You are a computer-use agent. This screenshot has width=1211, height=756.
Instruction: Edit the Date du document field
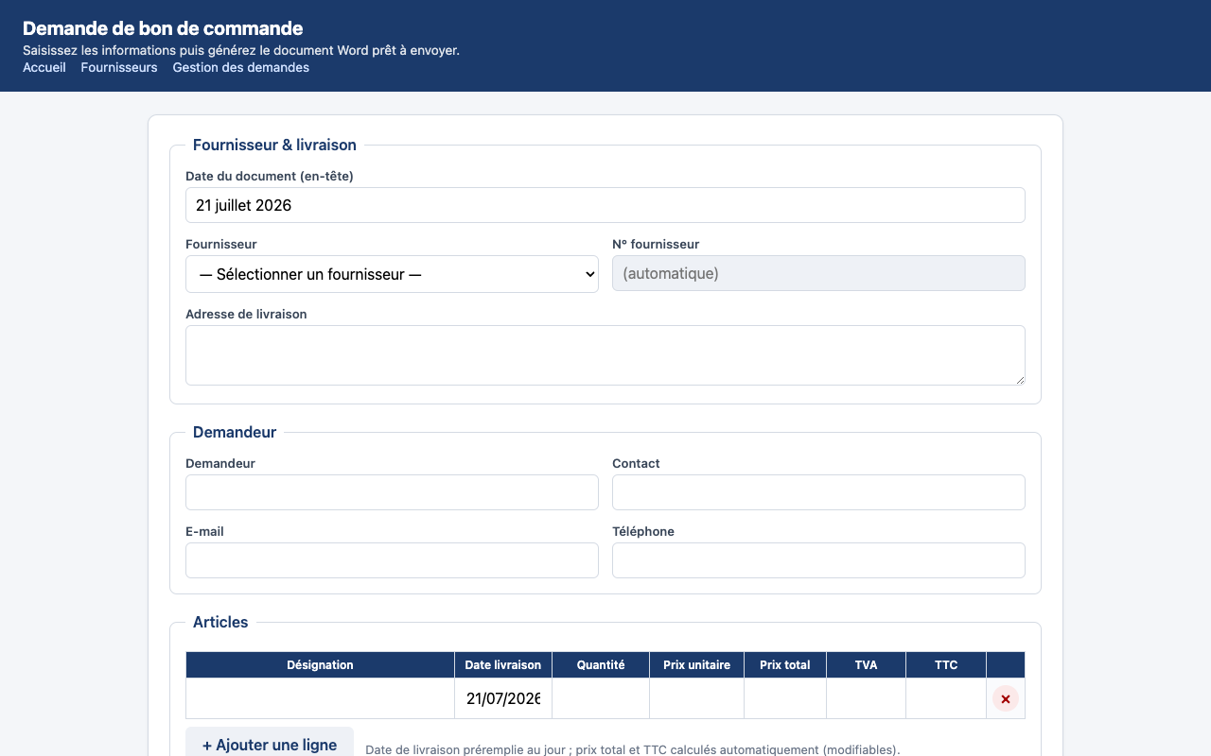pyautogui.click(x=605, y=205)
